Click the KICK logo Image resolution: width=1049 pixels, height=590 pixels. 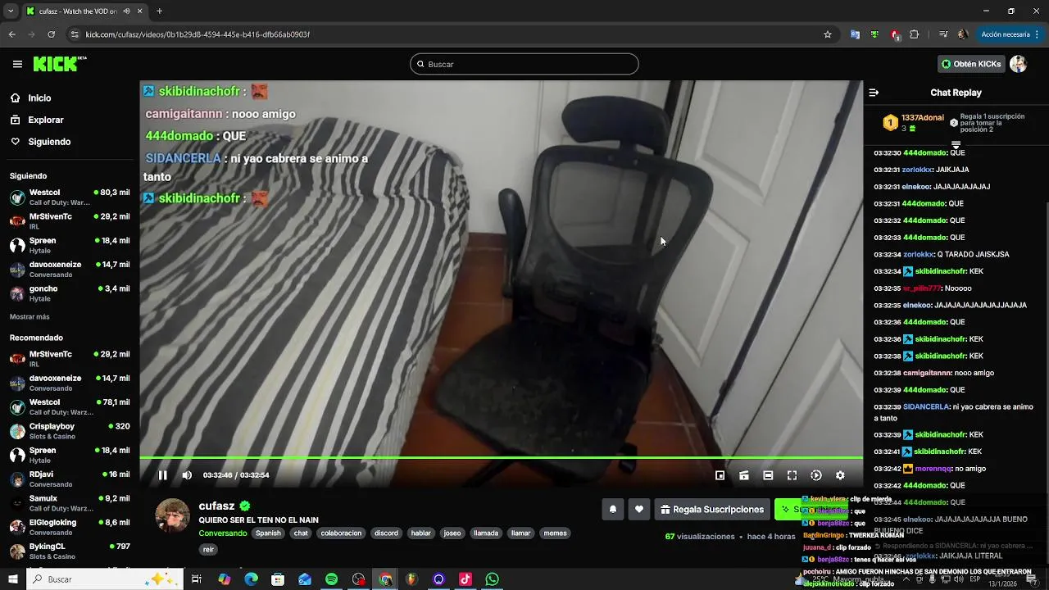pos(59,64)
